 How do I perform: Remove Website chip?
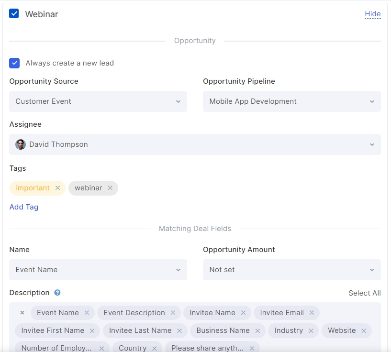(x=364, y=330)
